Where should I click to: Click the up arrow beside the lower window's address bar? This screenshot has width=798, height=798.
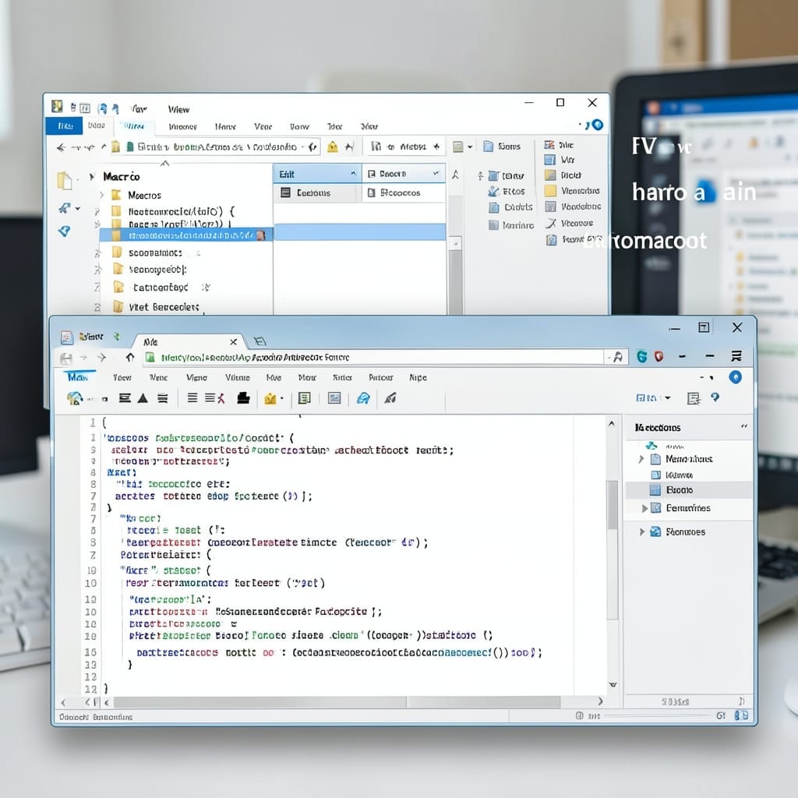coord(130,357)
